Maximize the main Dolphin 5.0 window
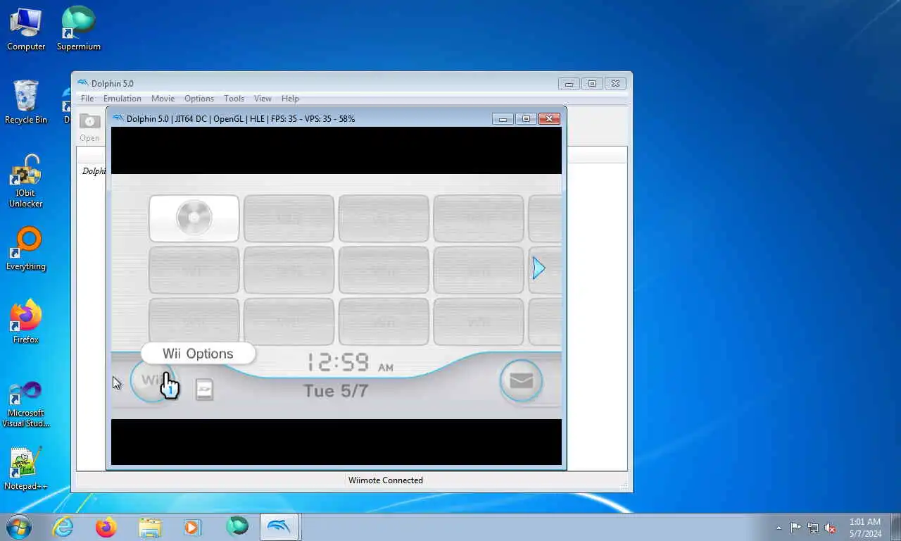This screenshot has height=541, width=901. point(592,84)
